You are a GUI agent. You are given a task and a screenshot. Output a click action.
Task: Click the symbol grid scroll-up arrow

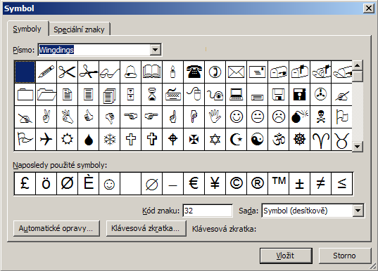(x=358, y=66)
